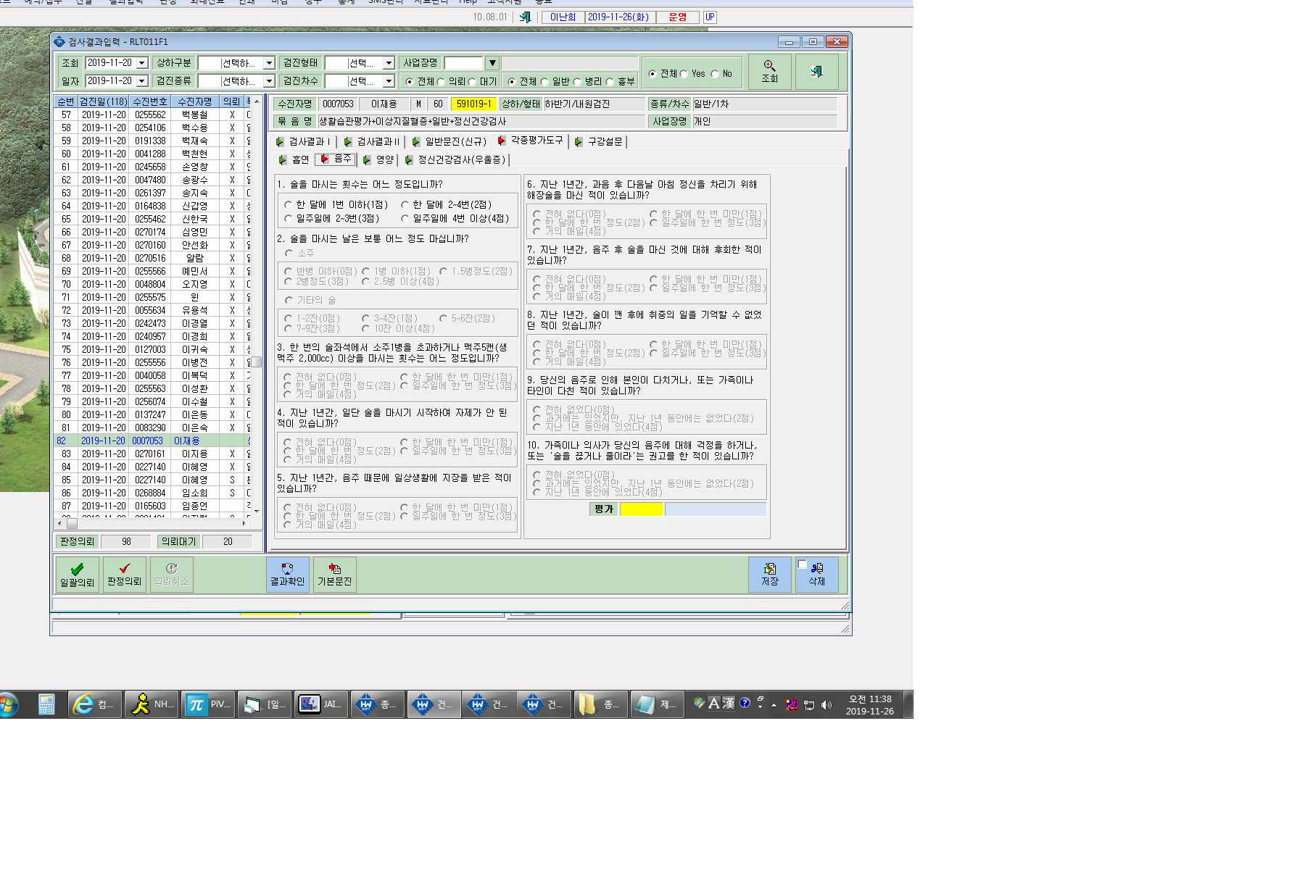The image size is (1305, 884).
Task: Click the 조회 magnifier search button
Action: [769, 72]
